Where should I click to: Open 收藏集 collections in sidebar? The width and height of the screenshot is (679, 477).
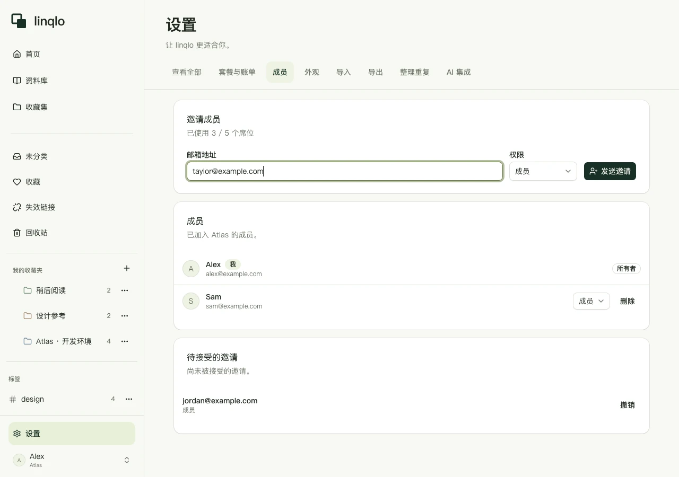72,107
